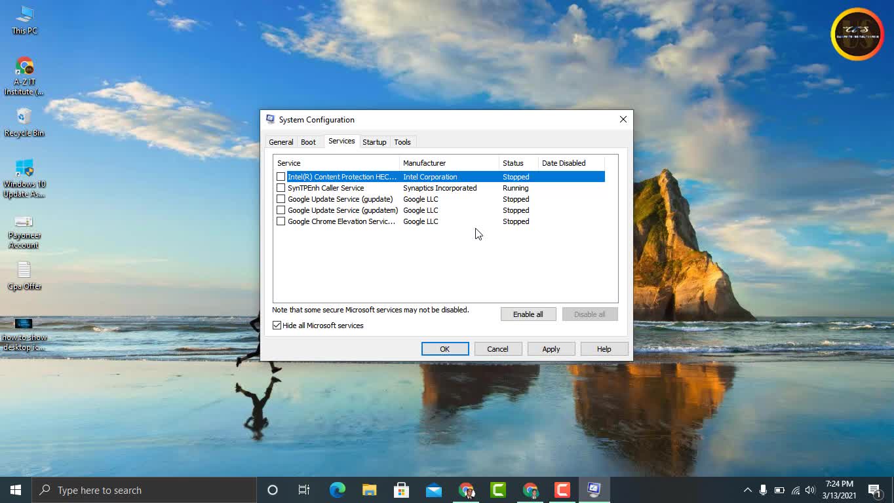The height and width of the screenshot is (503, 894).
Task: Select Synaptics Incorporated manufacturer cell
Action: pos(440,188)
